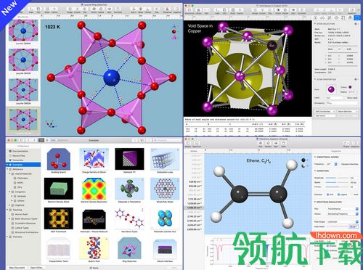Open the Edit Coordinates dropdown
This screenshot has height=270, width=363.
325,111
